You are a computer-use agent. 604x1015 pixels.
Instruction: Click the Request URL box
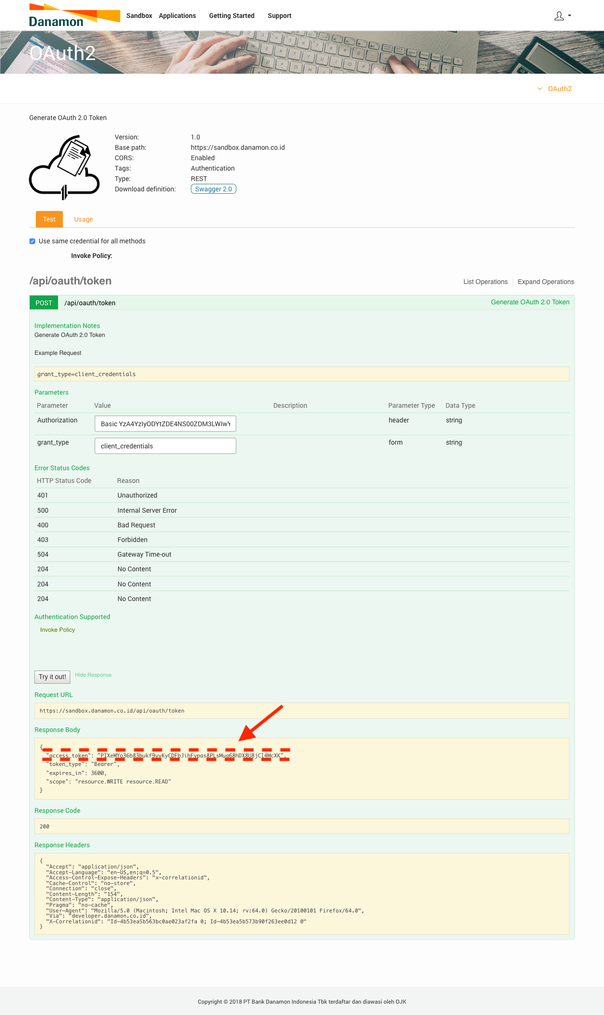302,711
